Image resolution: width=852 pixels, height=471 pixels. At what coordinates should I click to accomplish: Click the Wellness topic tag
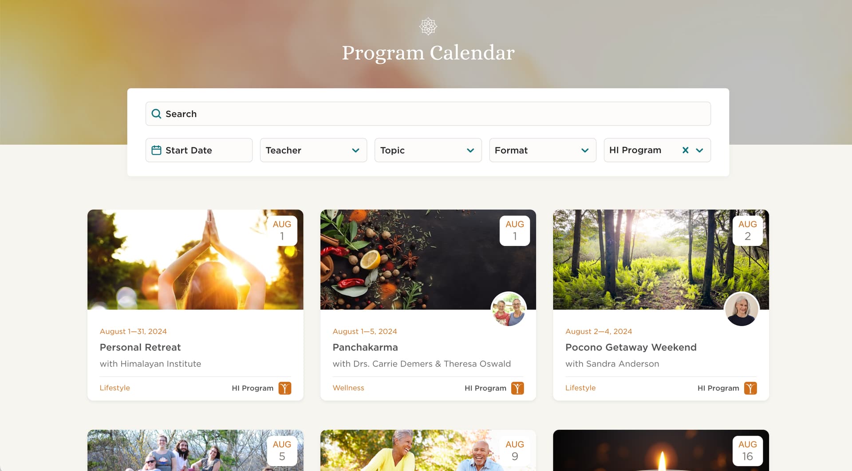[348, 388]
